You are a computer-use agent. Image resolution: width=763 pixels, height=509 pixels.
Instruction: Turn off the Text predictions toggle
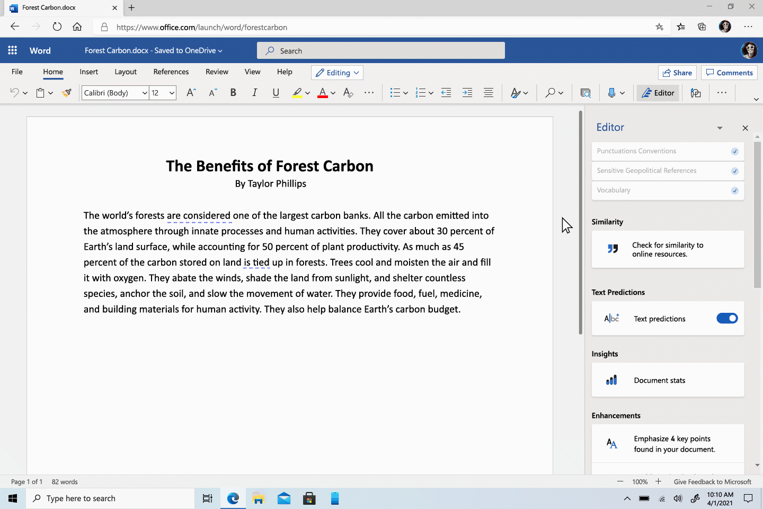point(727,318)
